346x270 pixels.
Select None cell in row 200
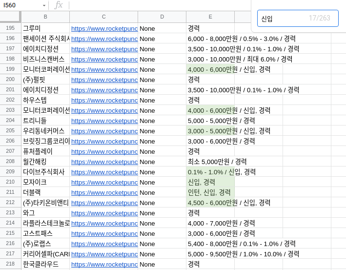pos(162,80)
